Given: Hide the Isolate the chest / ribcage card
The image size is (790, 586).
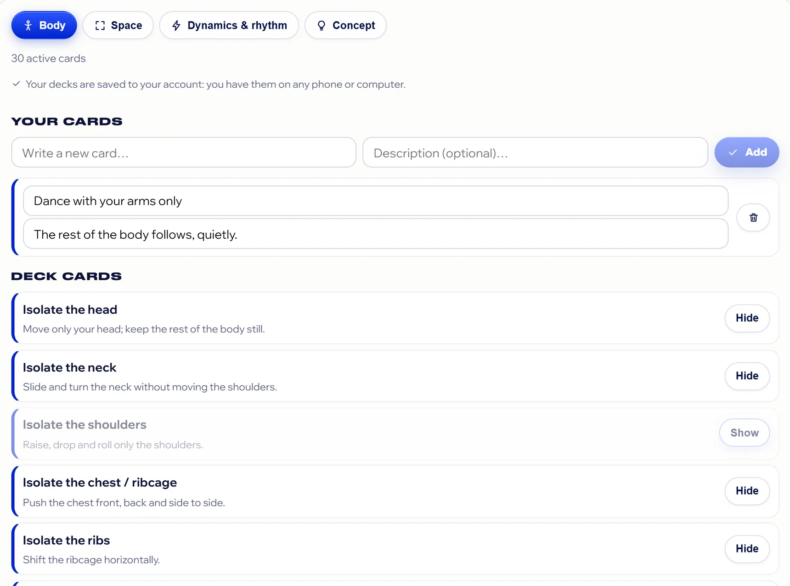Looking at the screenshot, I should 747,490.
